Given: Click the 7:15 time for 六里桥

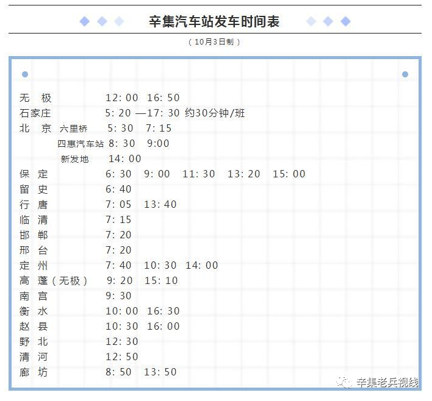Looking at the screenshot, I should click(159, 128).
